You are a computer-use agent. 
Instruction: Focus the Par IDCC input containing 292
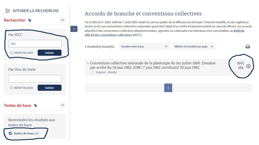pos(35,44)
